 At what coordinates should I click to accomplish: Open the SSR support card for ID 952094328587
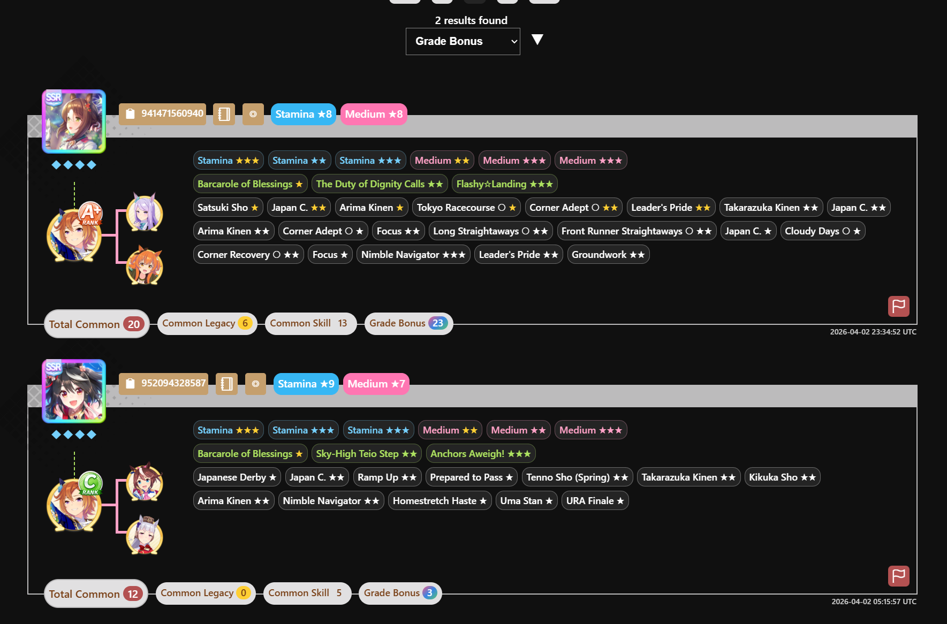[x=74, y=391]
